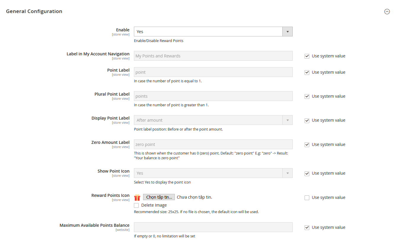Click the Plural Point Label text field
The image size is (397, 246).
point(213,96)
